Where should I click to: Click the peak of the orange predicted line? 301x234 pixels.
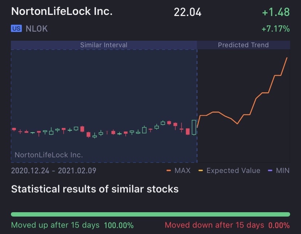[287, 58]
